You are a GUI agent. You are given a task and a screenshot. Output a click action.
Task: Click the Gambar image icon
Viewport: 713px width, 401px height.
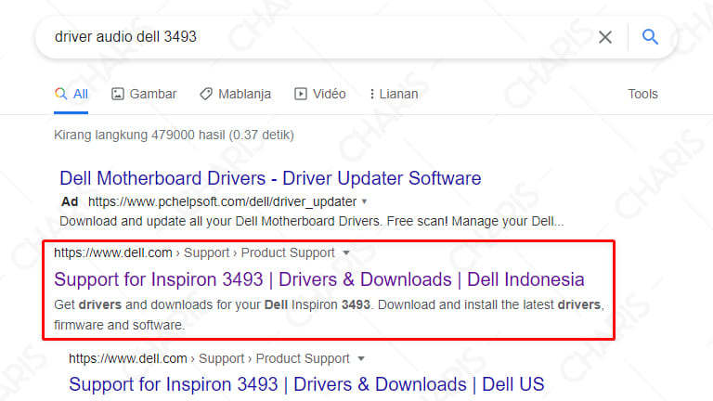[118, 94]
